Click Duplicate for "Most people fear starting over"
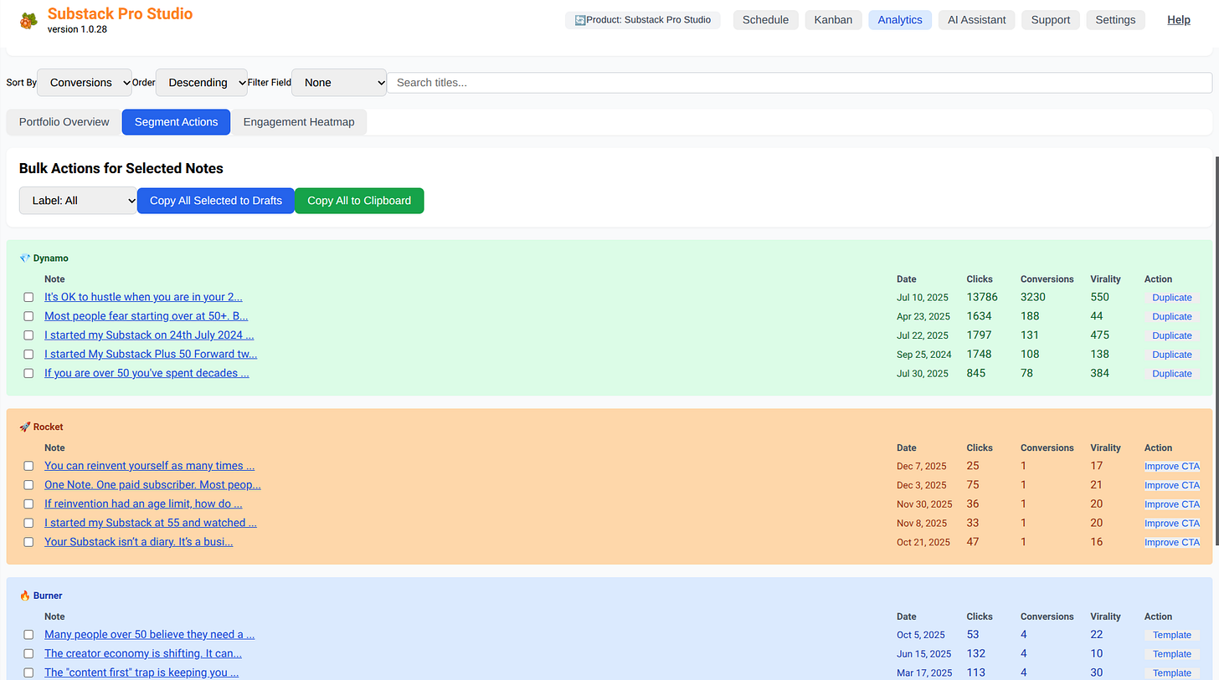This screenshot has height=680, width=1219. [x=1172, y=317]
